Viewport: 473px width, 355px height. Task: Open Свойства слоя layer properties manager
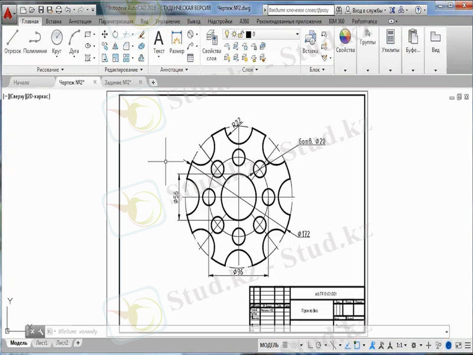(x=210, y=37)
